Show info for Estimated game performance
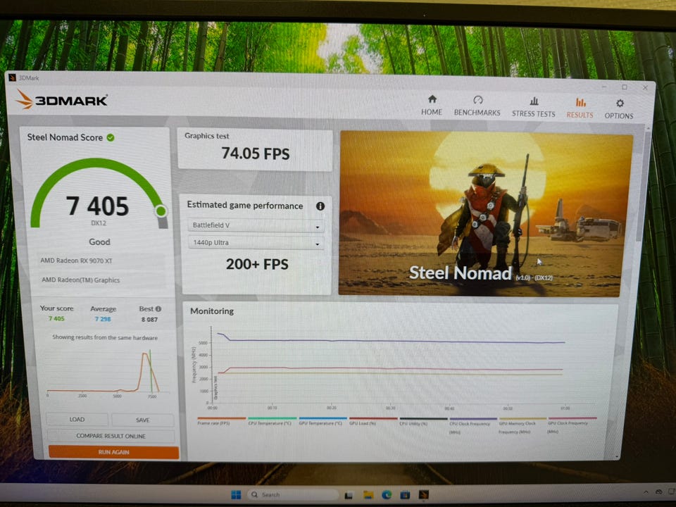Viewport: 676px width, 507px height. coord(320,206)
